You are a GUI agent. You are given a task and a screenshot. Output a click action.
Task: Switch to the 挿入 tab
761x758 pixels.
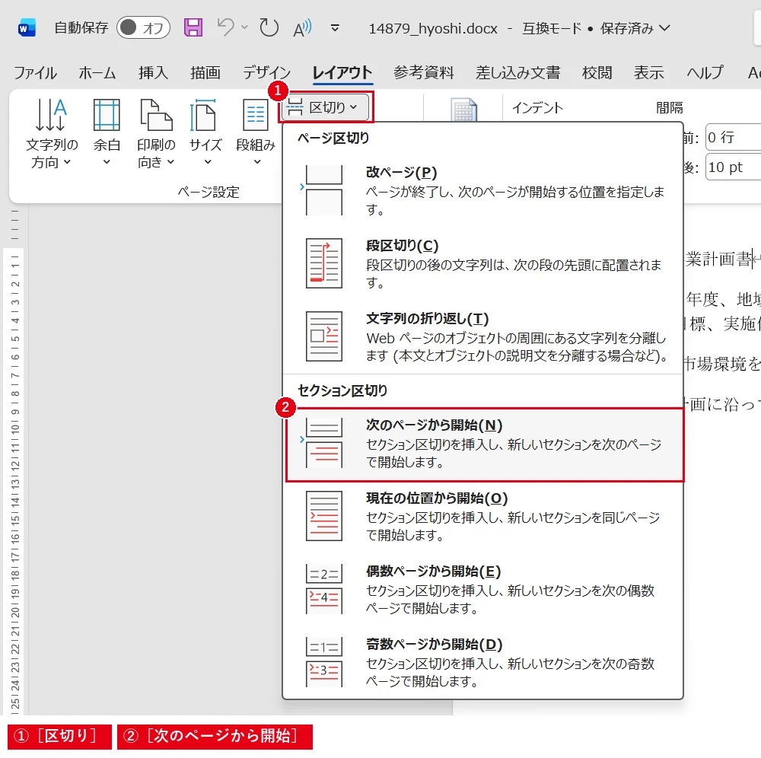click(153, 73)
